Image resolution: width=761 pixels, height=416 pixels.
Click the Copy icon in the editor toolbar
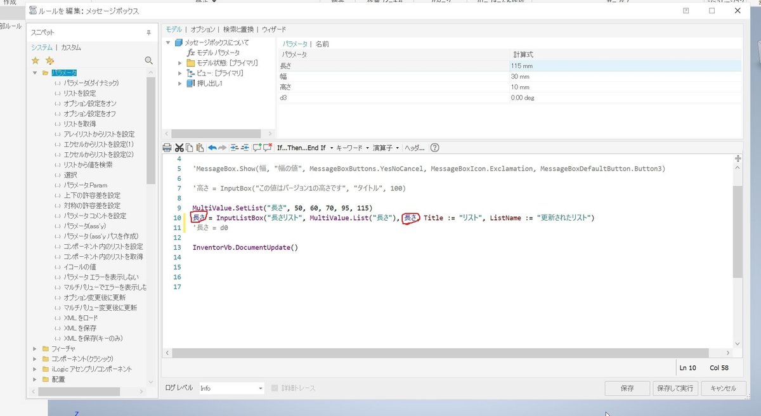190,148
